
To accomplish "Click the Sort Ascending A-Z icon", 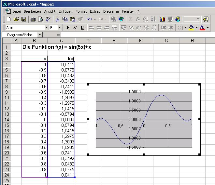I will [145, 19].
